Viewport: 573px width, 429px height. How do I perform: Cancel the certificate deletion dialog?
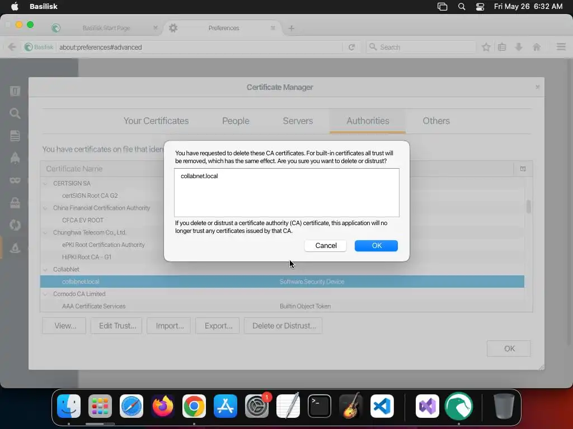click(x=326, y=246)
